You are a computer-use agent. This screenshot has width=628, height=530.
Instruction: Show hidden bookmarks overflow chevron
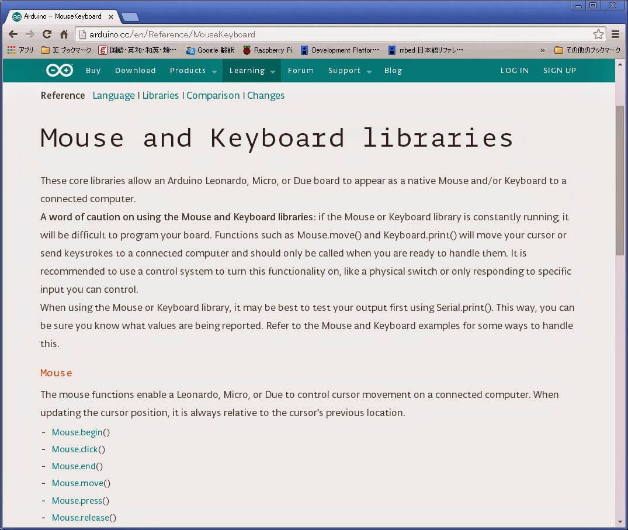[x=542, y=50]
